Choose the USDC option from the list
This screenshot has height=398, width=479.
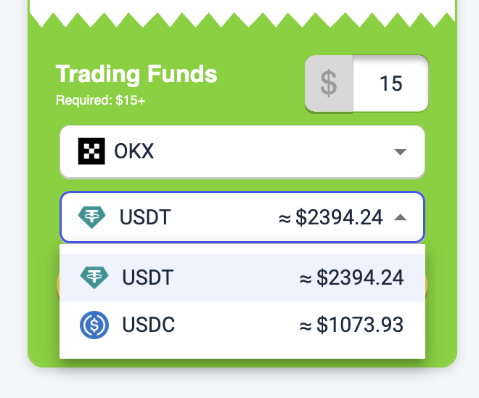[242, 325]
